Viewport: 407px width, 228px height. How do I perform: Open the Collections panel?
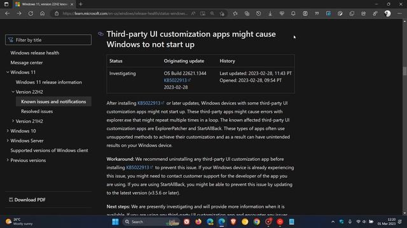point(247,13)
